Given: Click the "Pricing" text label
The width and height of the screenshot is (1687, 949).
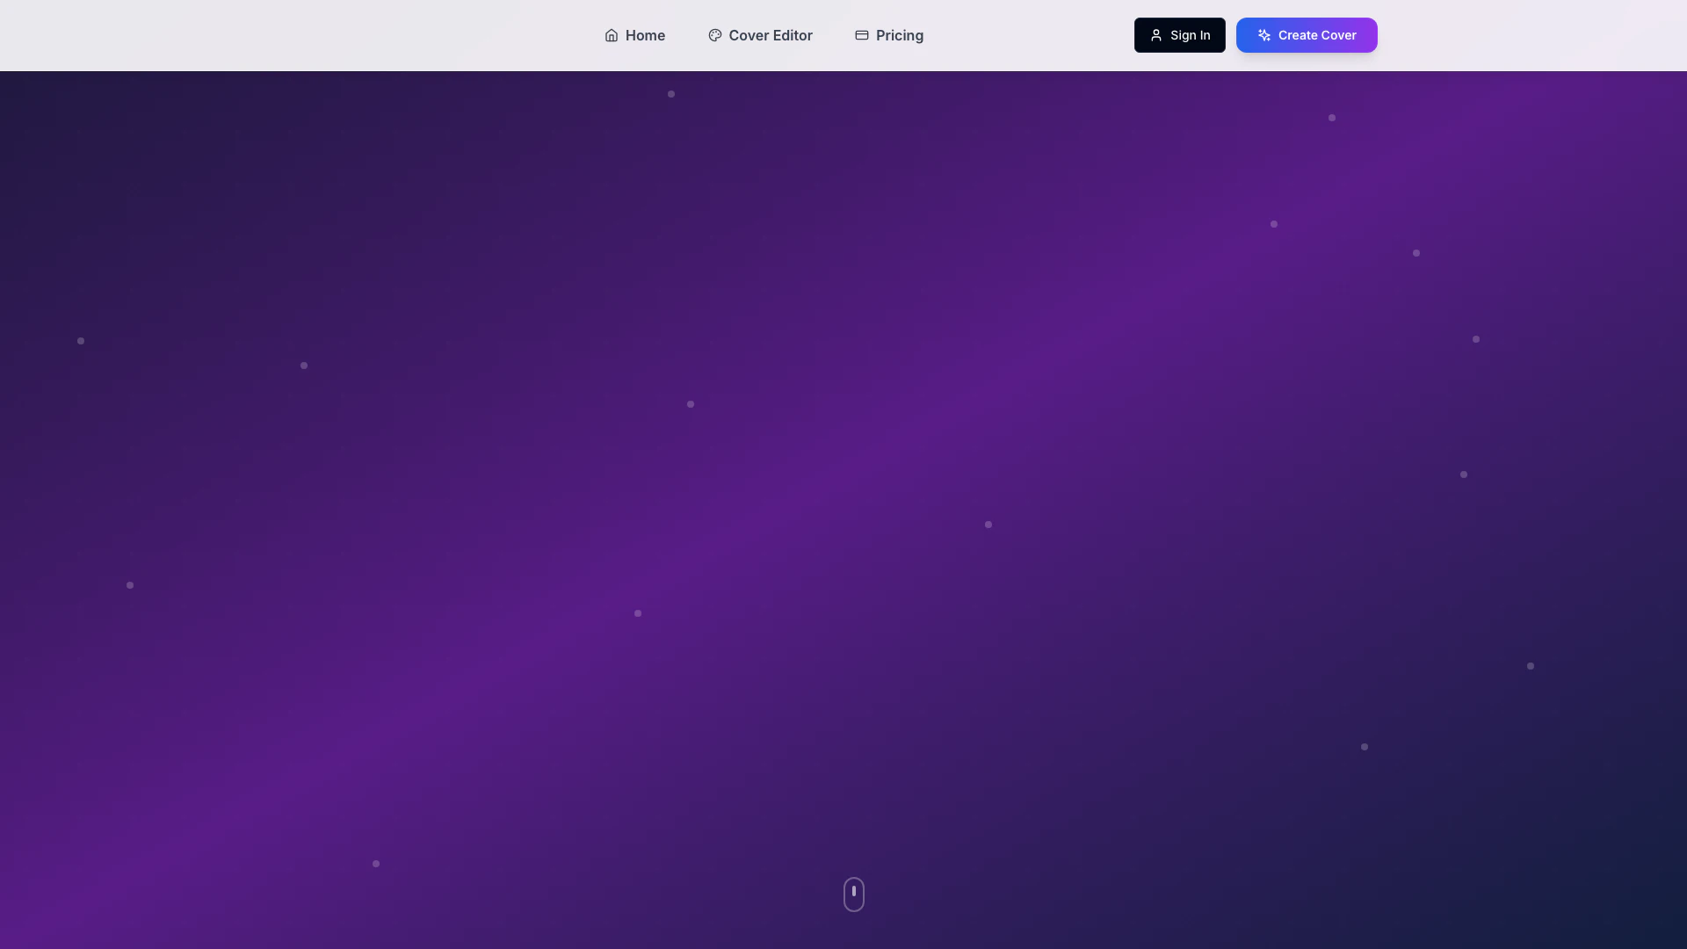Looking at the screenshot, I should 899,35.
